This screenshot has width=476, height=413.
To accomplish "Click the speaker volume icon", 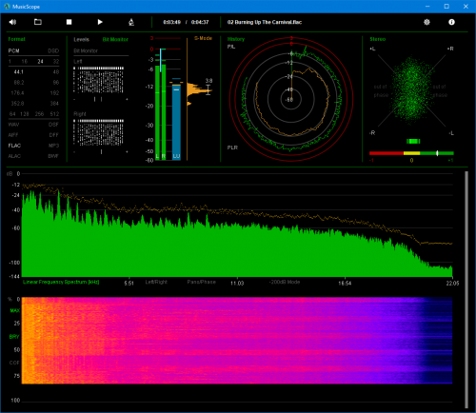I will tap(12, 22).
